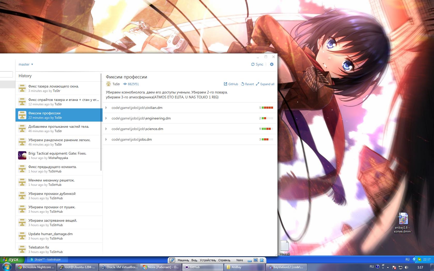Viewport: 434px width, 271px height.
Task: Click host RU language indicator
Action: click(x=371, y=267)
